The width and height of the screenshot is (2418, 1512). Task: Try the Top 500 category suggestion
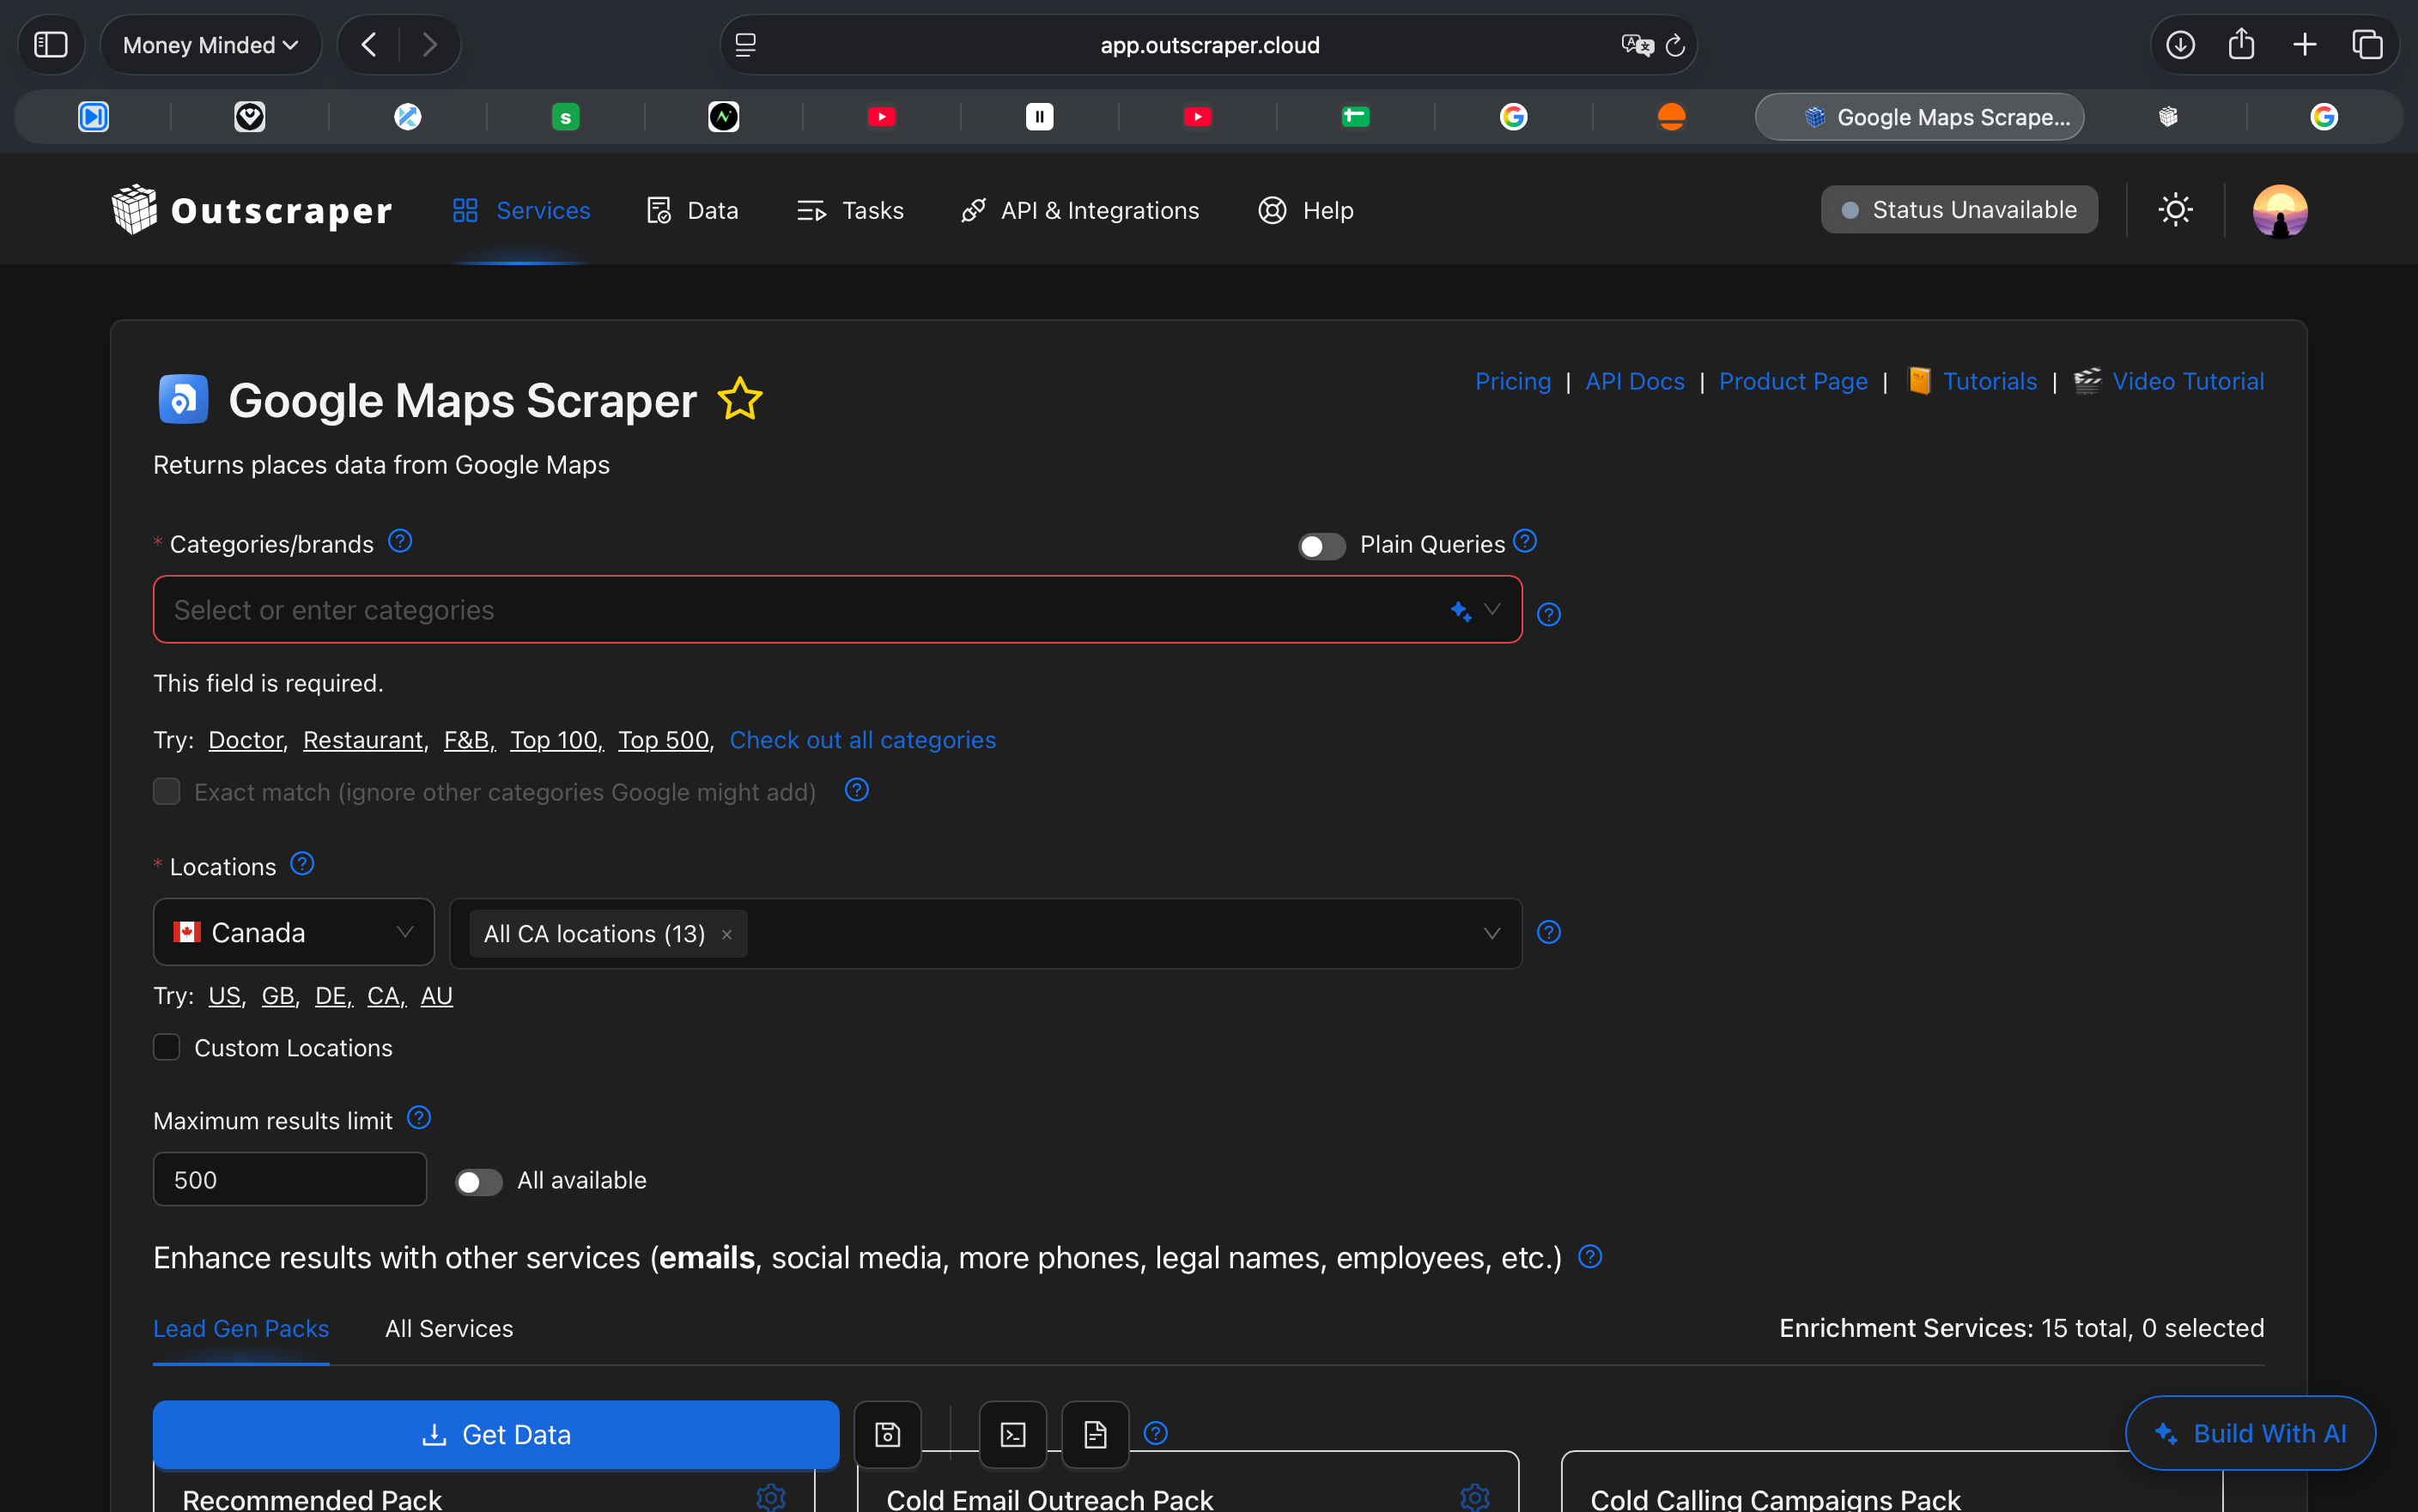click(663, 740)
